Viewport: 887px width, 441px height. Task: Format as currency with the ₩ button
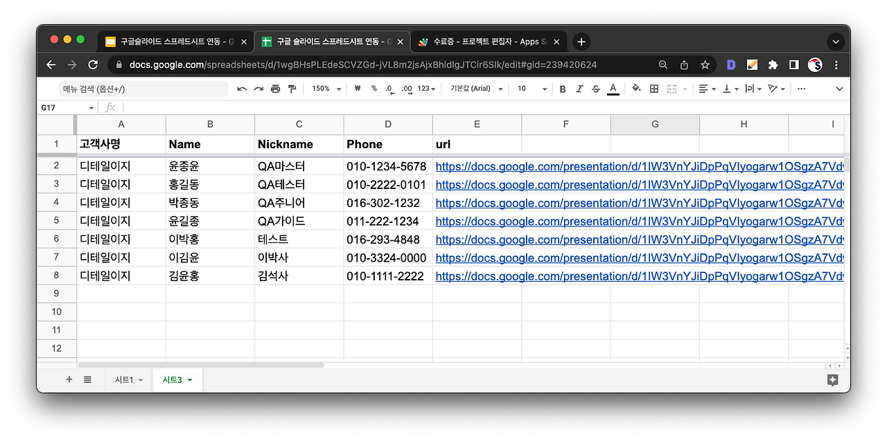358,89
